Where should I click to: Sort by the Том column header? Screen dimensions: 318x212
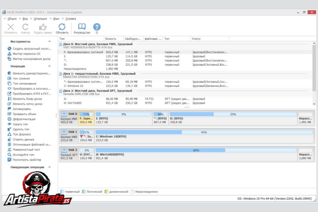pos(81,39)
